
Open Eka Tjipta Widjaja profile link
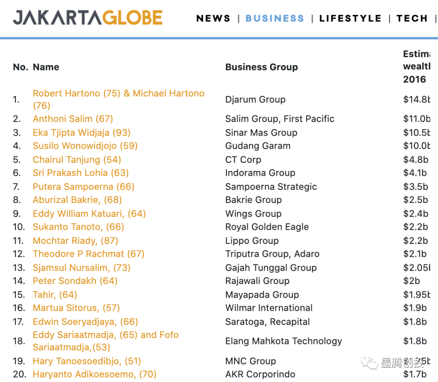click(82, 133)
